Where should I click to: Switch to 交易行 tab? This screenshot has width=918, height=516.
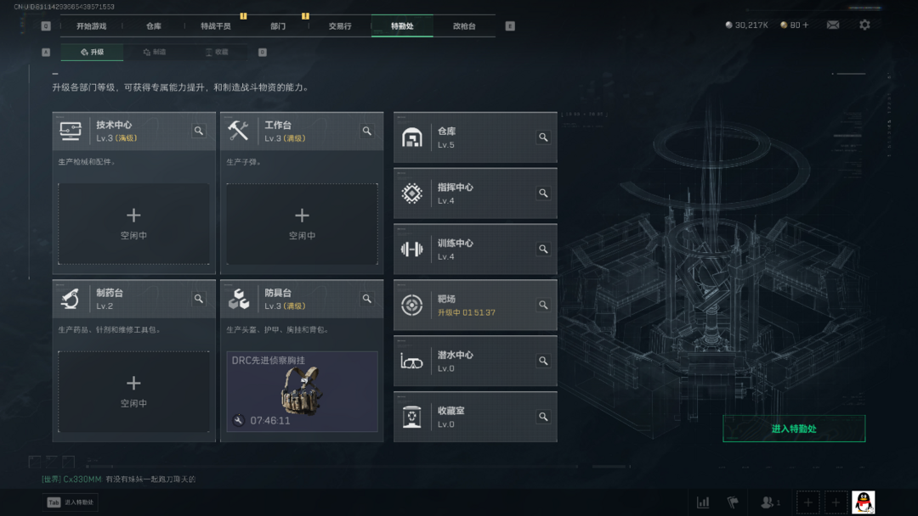[339, 25]
